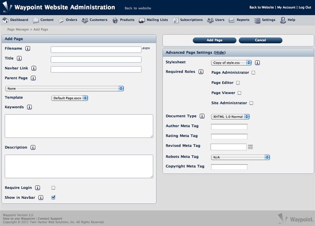Screen dimensions: 315x226
Task: Show info for Description field
Action: [33, 147]
